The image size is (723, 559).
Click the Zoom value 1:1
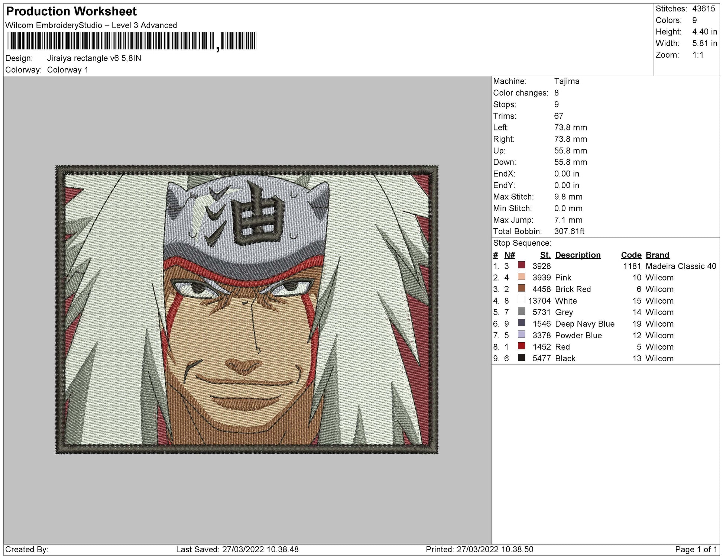(x=698, y=55)
